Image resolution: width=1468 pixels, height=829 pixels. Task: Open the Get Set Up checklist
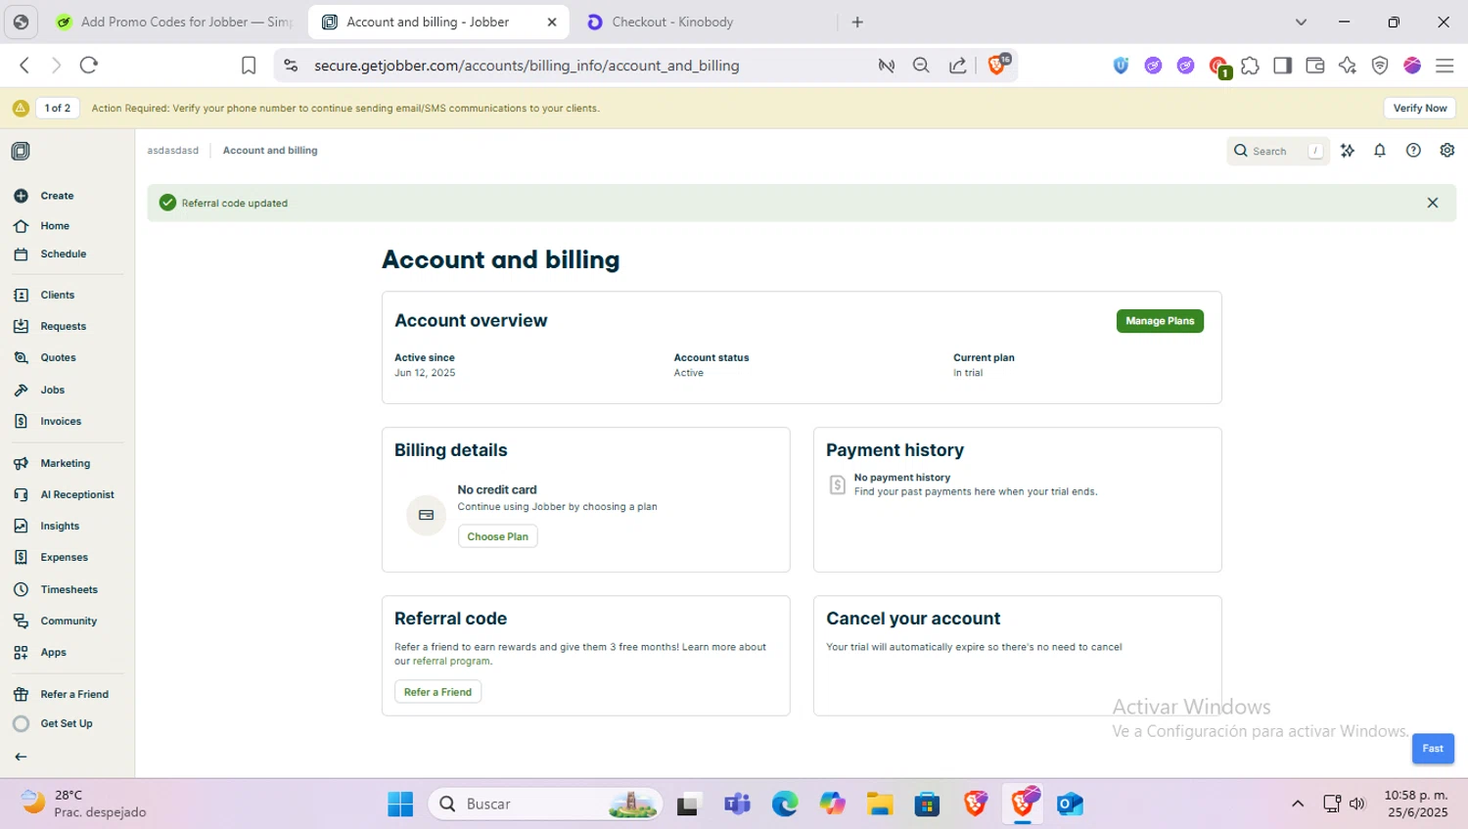54,724
